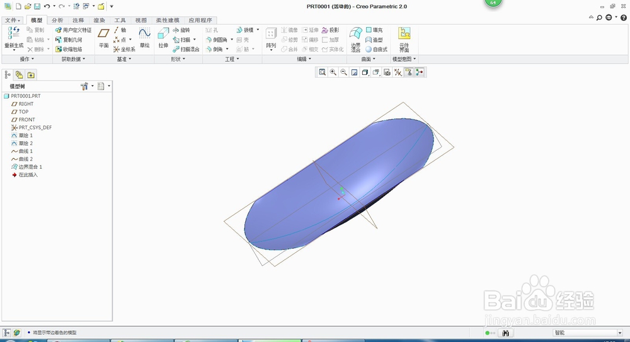Image resolution: width=630 pixels, height=342 pixels.
Task: Click the 拔模 (Draft) button
Action: click(x=244, y=30)
